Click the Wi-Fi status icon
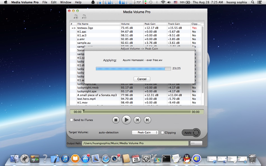This screenshot has height=166, width=266. click(163, 2)
